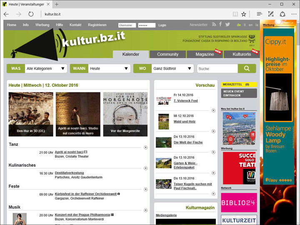Click arrow icon next to Kulinarisches heading
This screenshot has width=300, height=225.
pyautogui.click(x=145, y=168)
